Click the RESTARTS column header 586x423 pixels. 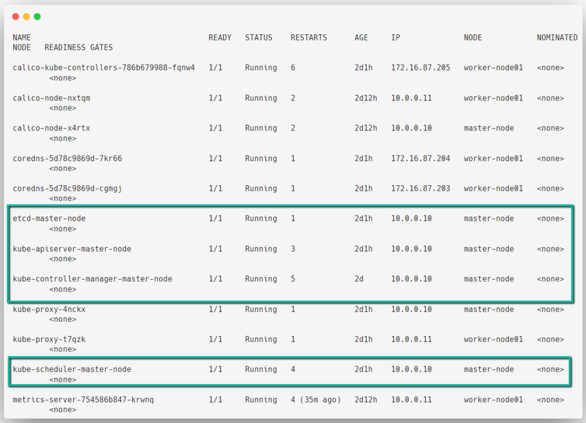pos(308,37)
